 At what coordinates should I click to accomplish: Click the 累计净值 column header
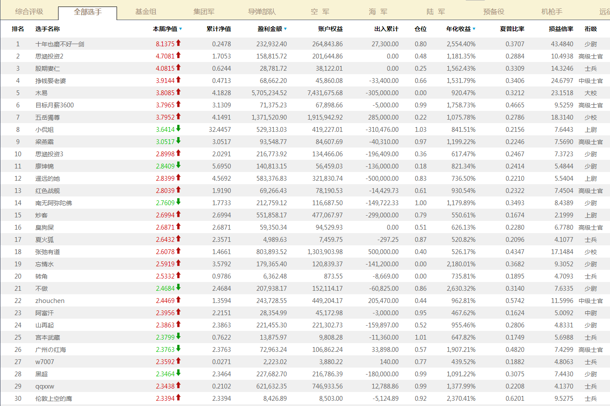[219, 29]
